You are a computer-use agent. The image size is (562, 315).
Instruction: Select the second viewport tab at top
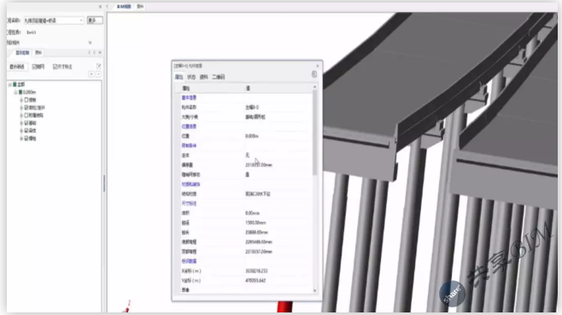click(x=140, y=7)
